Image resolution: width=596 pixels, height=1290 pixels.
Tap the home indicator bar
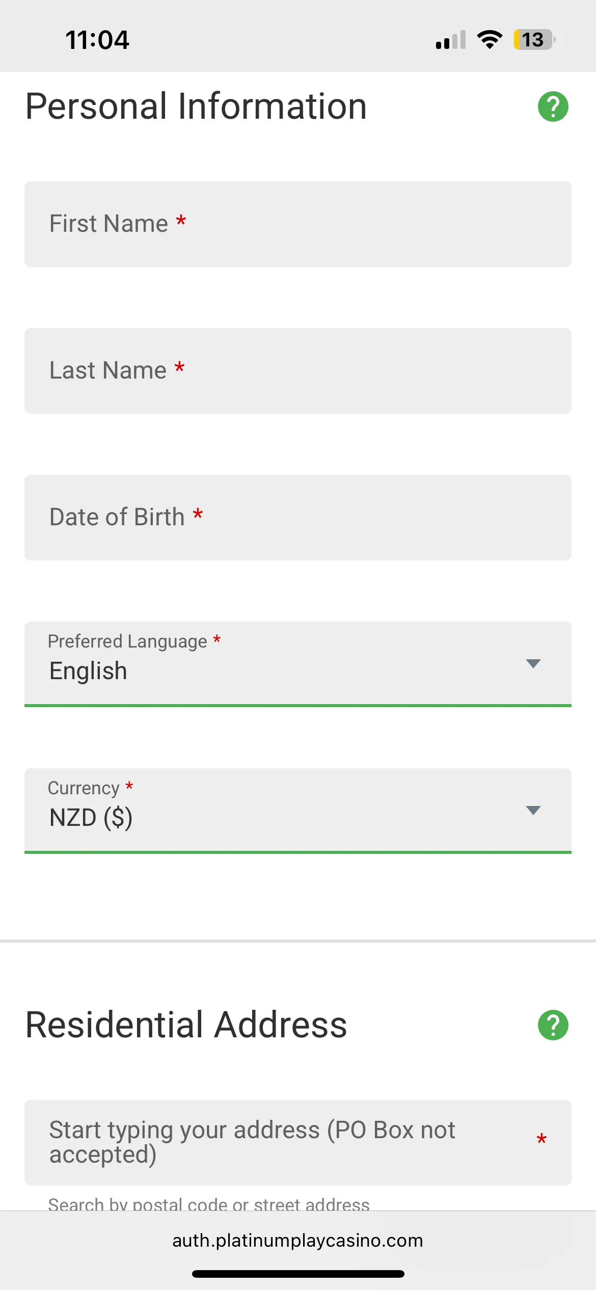point(297,1274)
